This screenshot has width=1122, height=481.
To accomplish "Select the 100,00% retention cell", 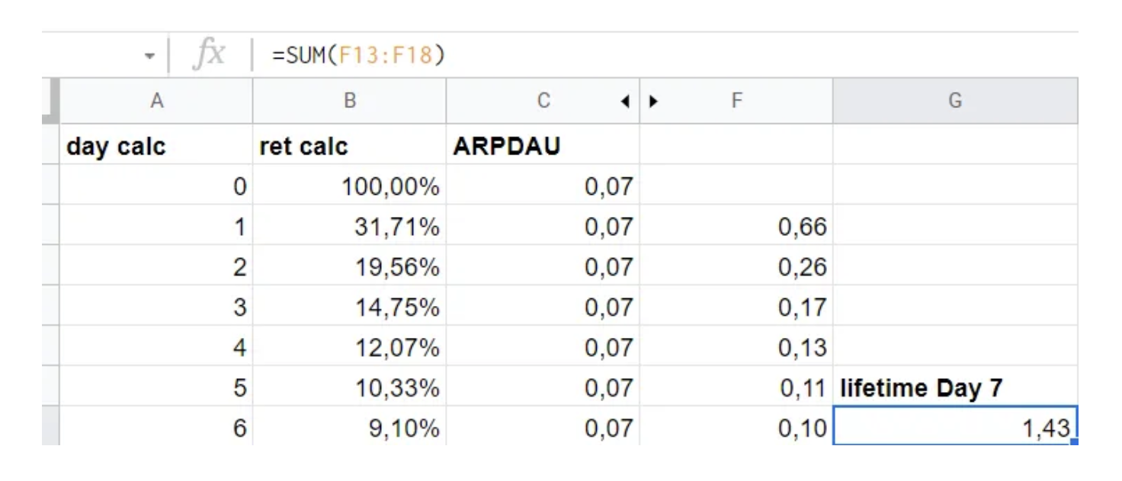I will [x=349, y=186].
